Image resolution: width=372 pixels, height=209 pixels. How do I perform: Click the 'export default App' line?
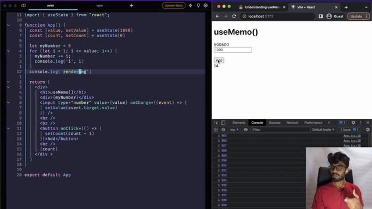point(48,175)
